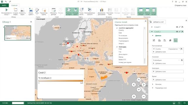Expand Параметры слоя layer options
Viewport: 188px width, 105px height.
[153, 88]
